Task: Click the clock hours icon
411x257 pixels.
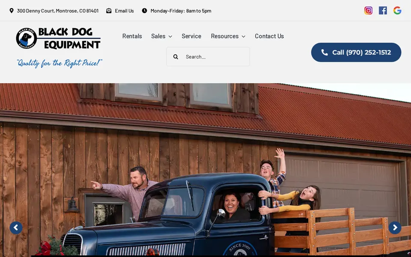Action: [x=144, y=10]
